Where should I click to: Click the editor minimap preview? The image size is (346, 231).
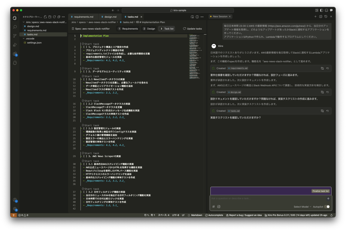click(x=196, y=56)
